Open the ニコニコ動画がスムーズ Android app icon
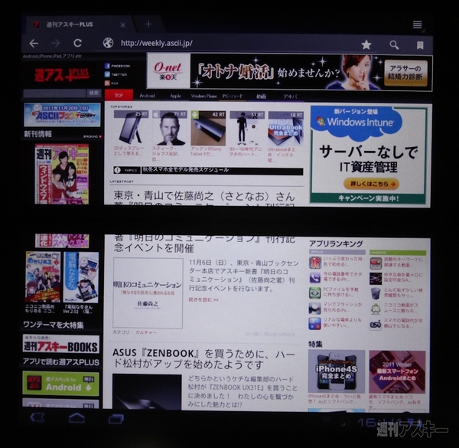The width and height of the screenshot is (459, 448). pyautogui.click(x=376, y=309)
